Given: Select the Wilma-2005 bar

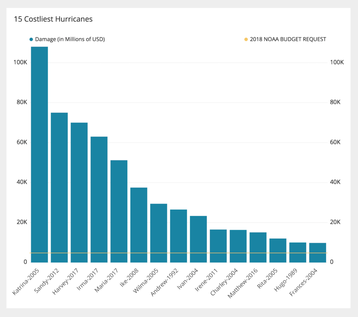Looking at the screenshot, I should tap(159, 233).
